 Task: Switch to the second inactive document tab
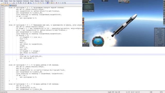13,5
